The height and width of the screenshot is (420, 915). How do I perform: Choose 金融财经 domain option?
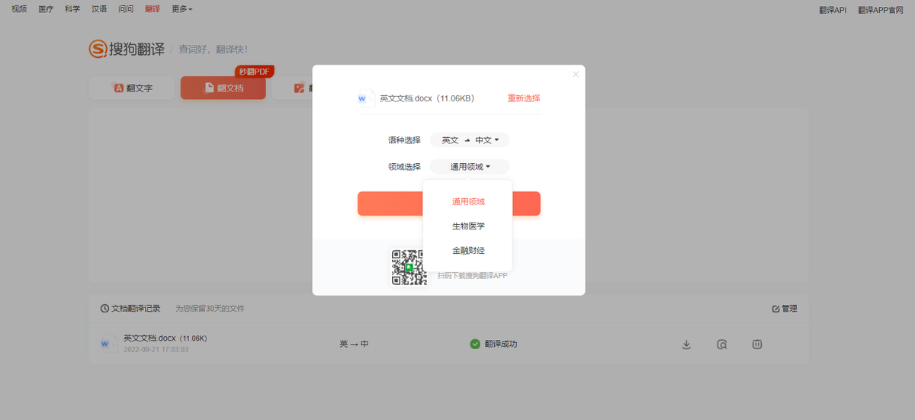(x=468, y=251)
